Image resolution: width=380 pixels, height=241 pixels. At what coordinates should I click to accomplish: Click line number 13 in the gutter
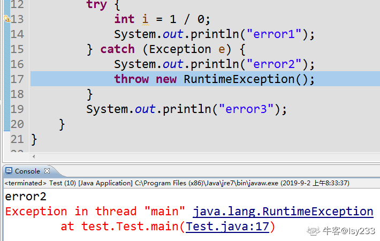[x=17, y=19]
